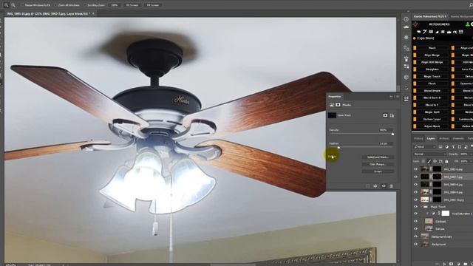Click the Select and Mask button
The height and width of the screenshot is (266, 473).
tap(378, 157)
